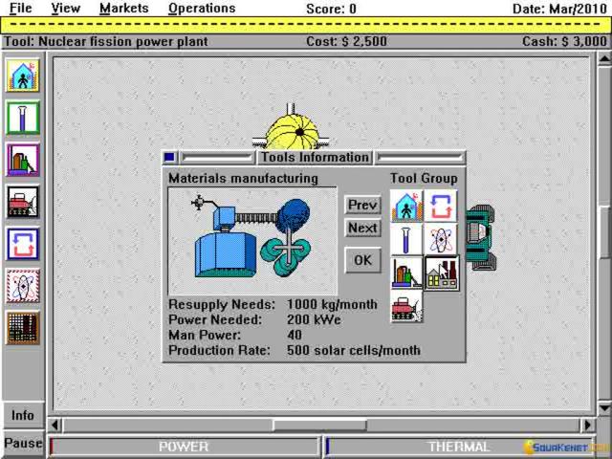This screenshot has width=612, height=459.
Task: Click the Tools Information title bar
Action: click(x=315, y=157)
